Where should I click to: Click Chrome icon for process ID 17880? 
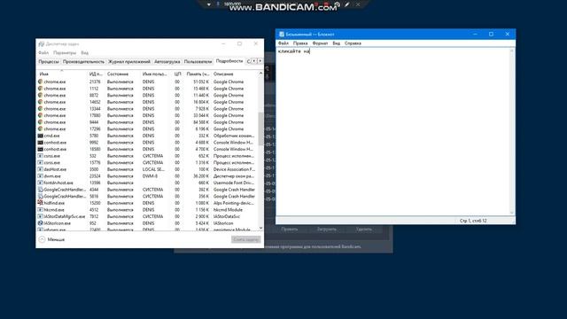point(41,115)
